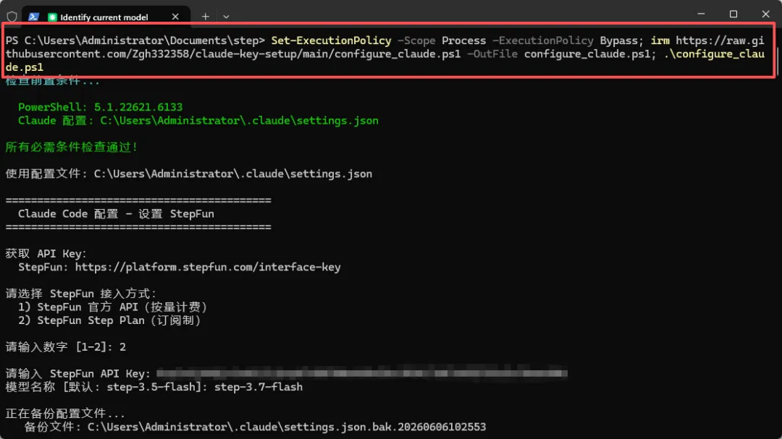
Task: Click the 'PowerShell: 5.1.22621.6133' line
Action: coord(100,107)
